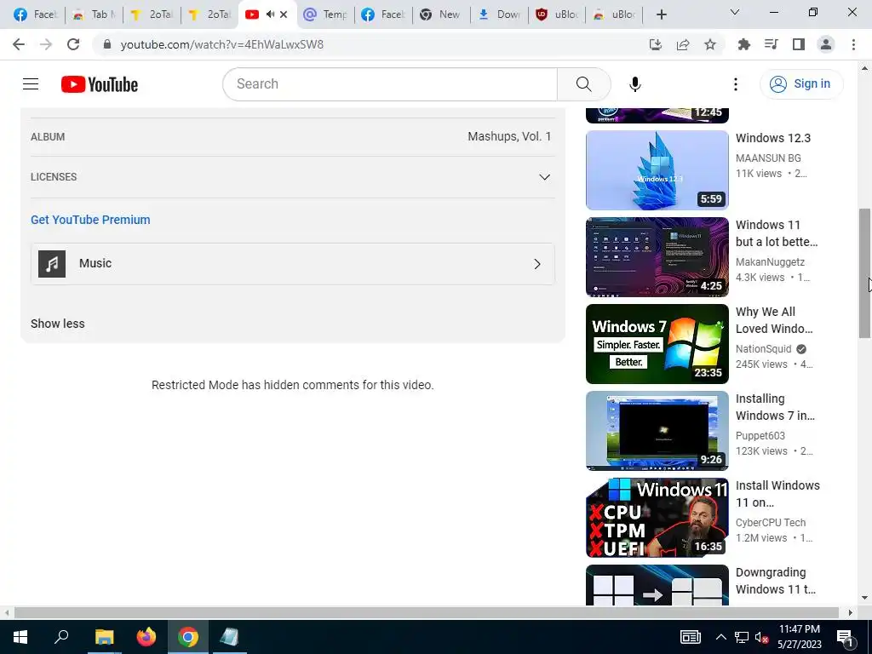Go back to the previous page

coord(19,44)
